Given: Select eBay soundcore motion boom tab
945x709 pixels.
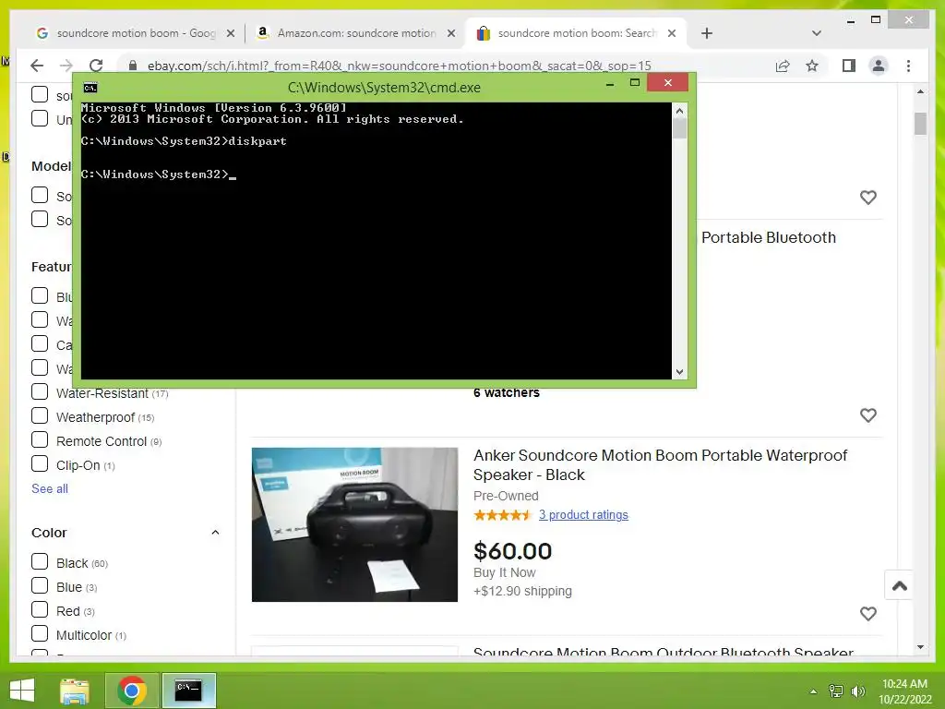Looking at the screenshot, I should [575, 33].
